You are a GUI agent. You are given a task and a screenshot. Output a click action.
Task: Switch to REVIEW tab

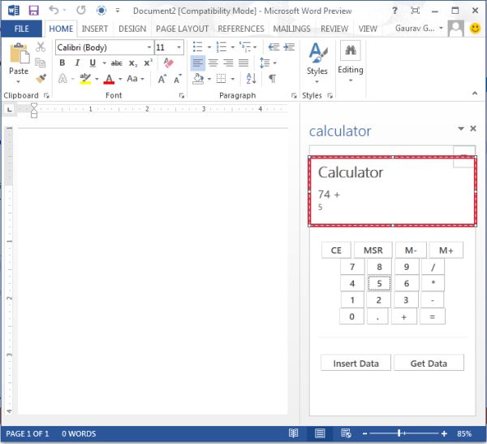pyautogui.click(x=334, y=28)
